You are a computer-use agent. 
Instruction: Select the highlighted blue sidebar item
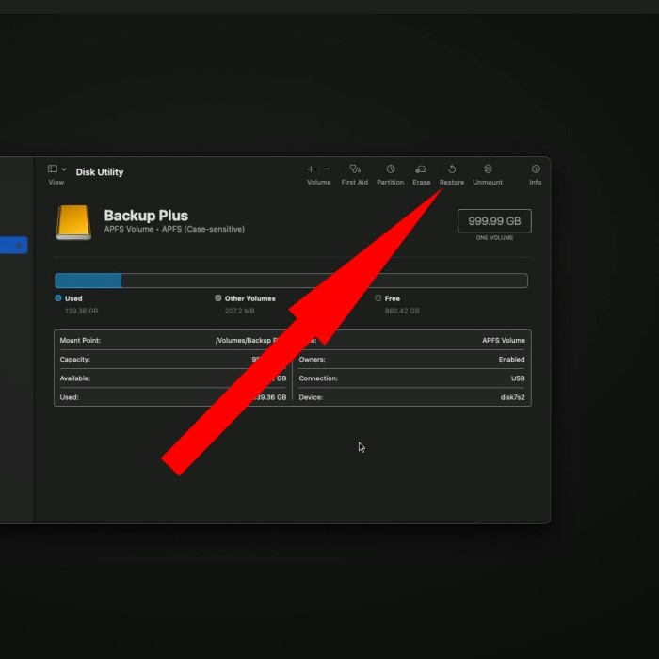coord(13,245)
